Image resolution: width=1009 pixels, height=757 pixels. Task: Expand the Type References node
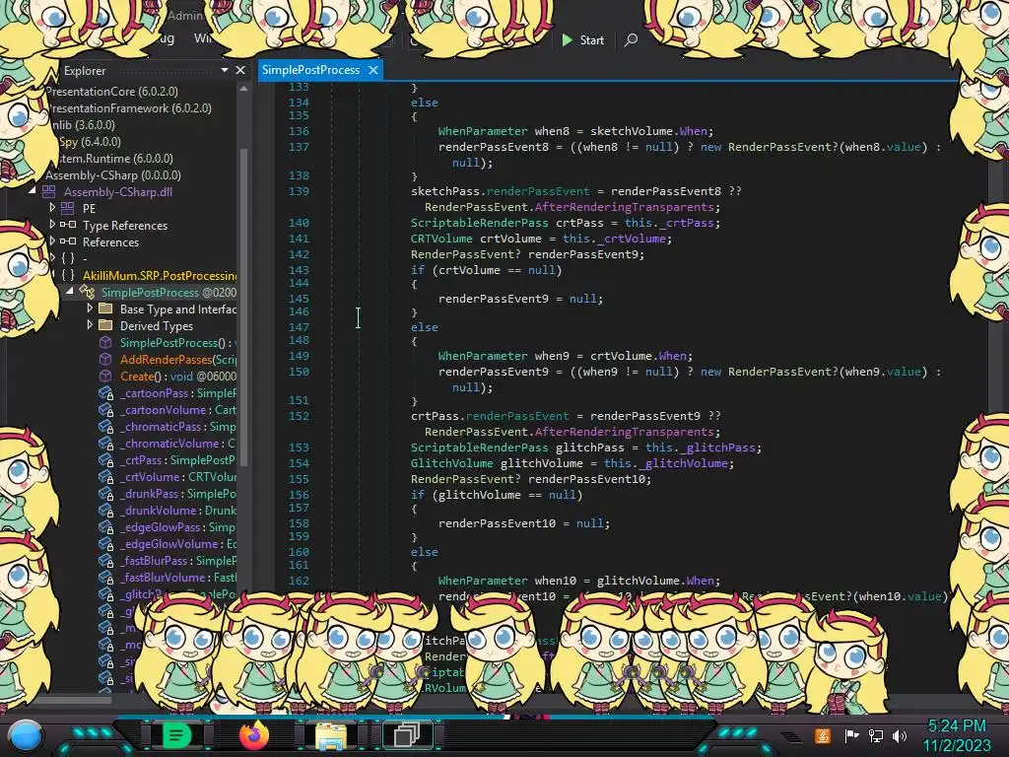click(x=52, y=225)
